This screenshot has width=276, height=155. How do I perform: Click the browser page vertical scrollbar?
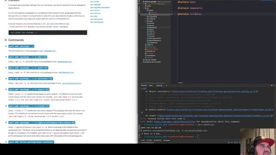[x=137, y=84]
